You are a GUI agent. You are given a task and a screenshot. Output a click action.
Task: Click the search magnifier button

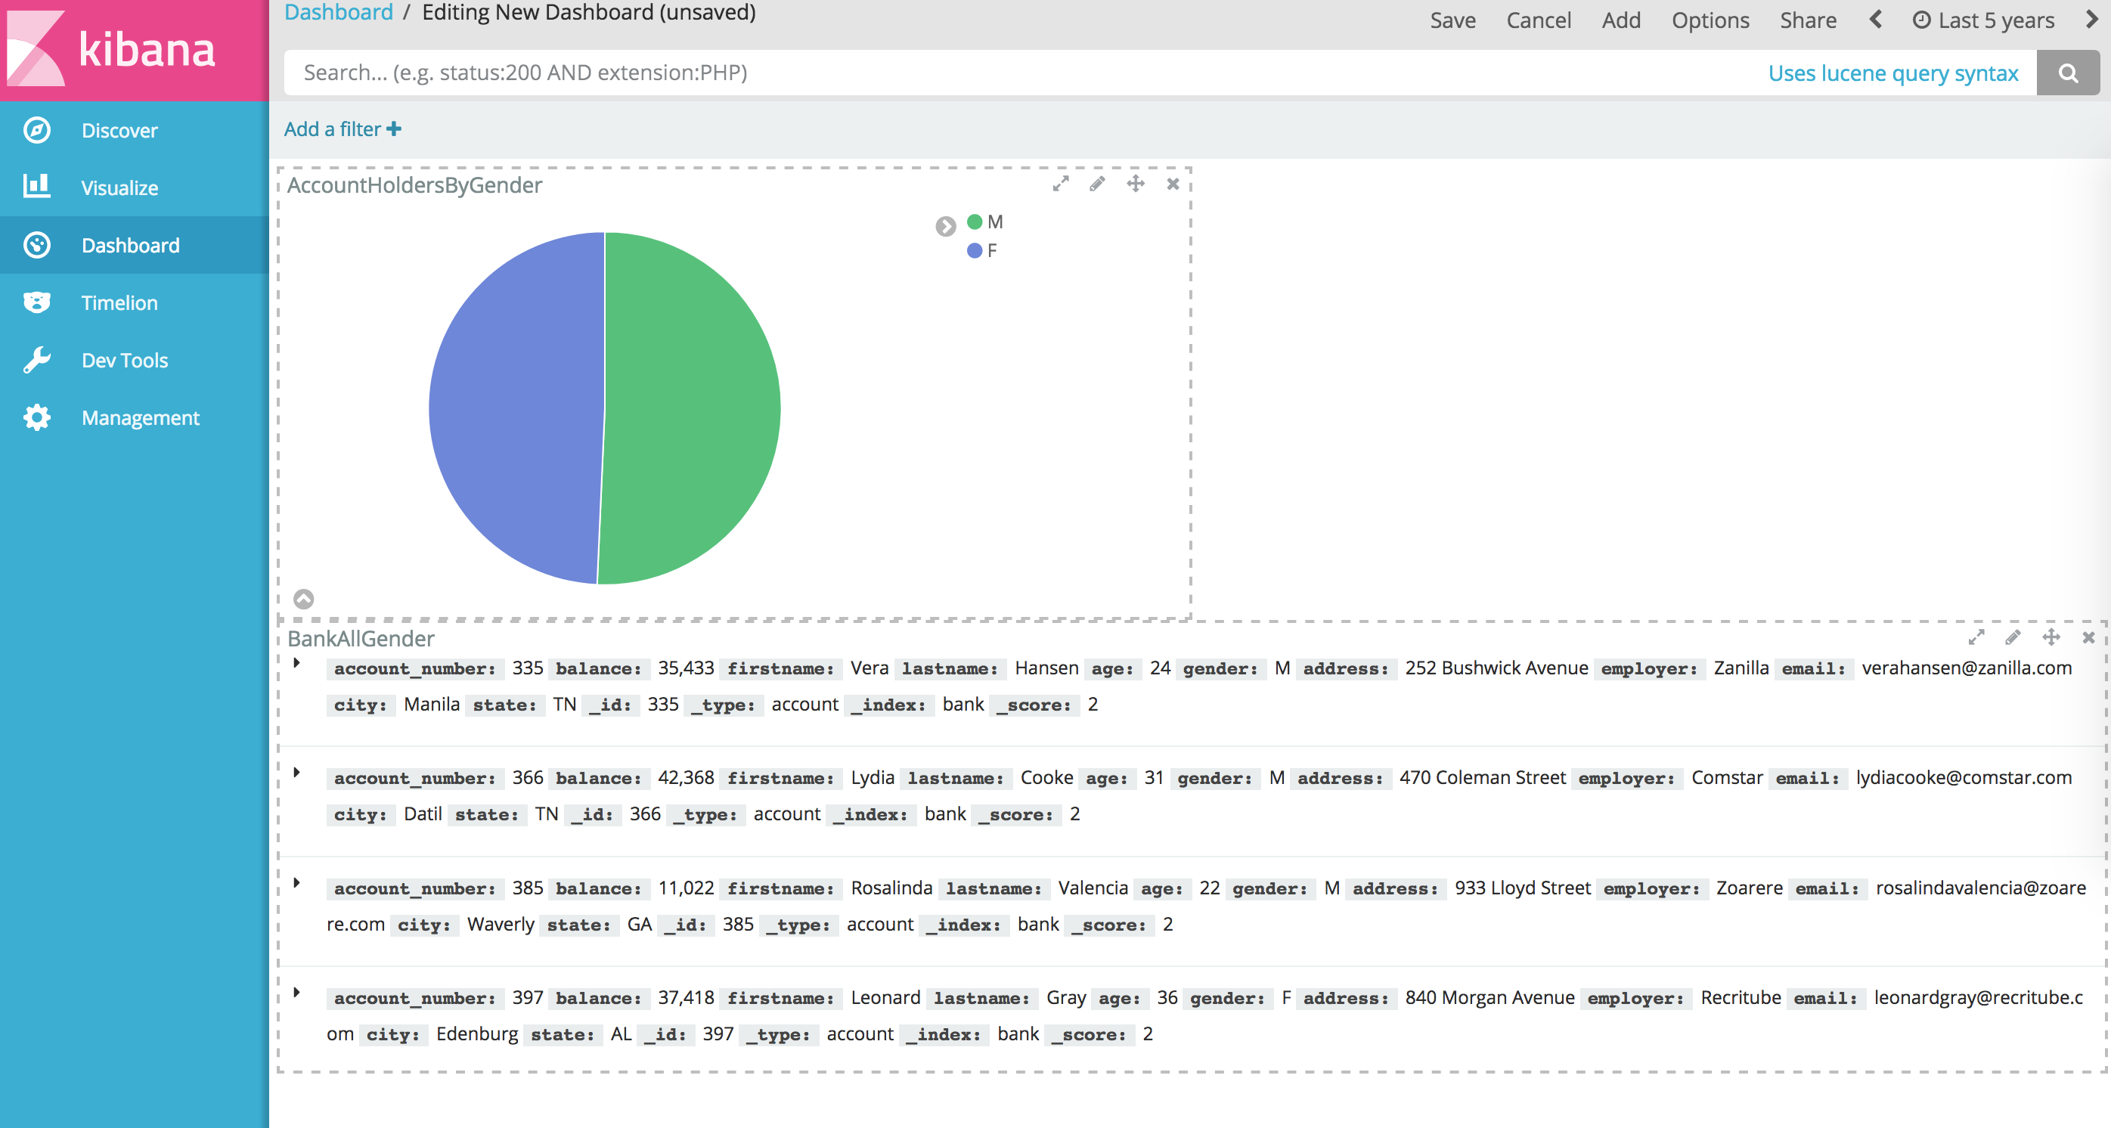coord(2068,73)
